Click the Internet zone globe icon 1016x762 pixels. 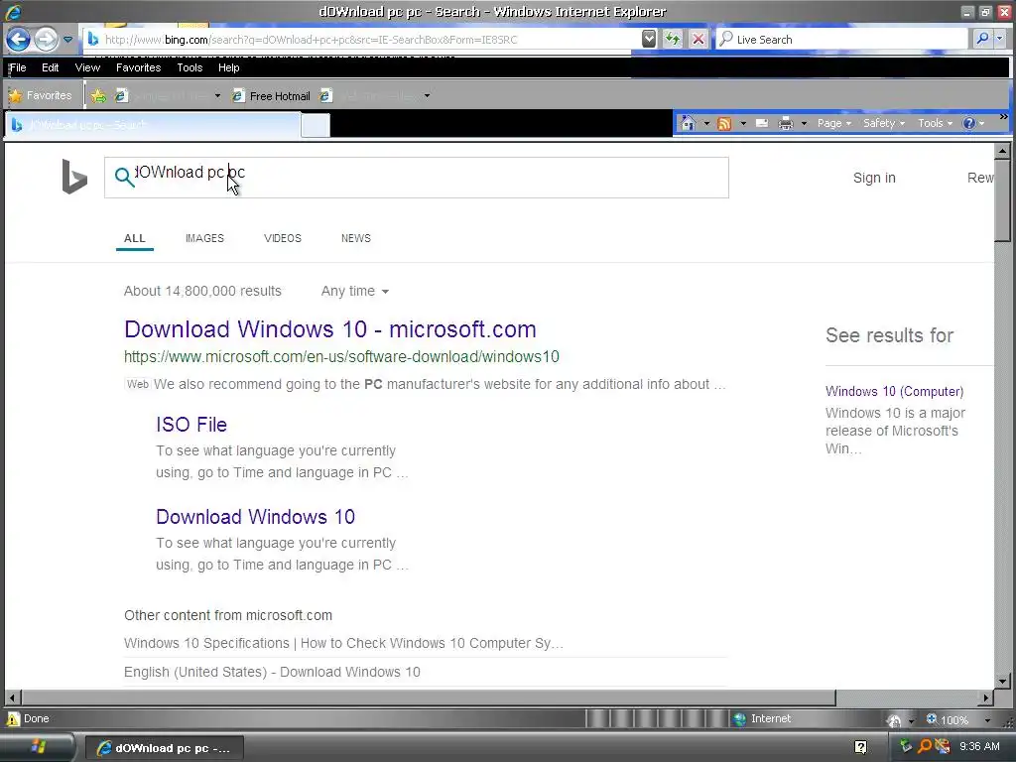click(x=739, y=718)
